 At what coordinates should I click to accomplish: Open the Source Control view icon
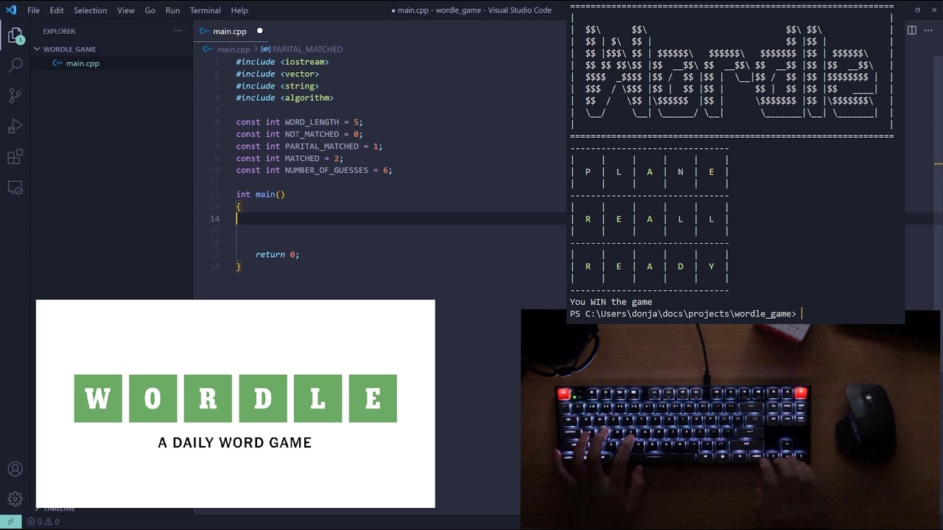(15, 96)
